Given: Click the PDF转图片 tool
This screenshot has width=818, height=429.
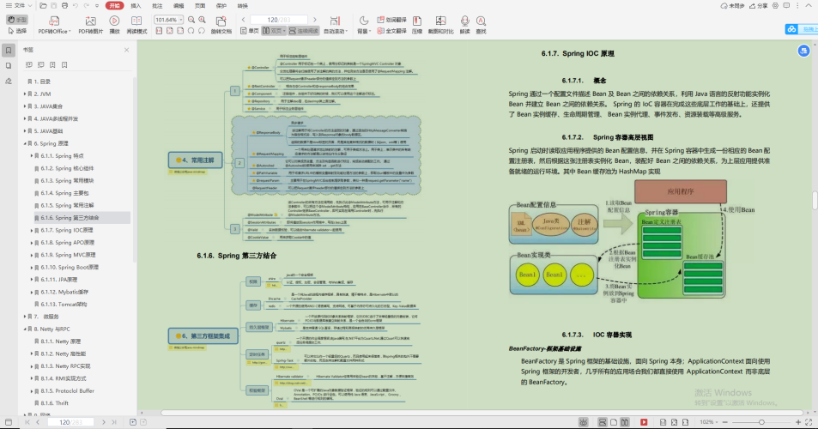Looking at the screenshot, I should 91,25.
